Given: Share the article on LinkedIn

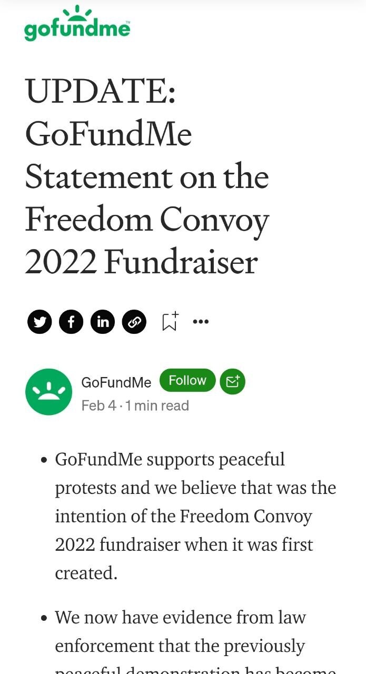Looking at the screenshot, I should coord(103,322).
